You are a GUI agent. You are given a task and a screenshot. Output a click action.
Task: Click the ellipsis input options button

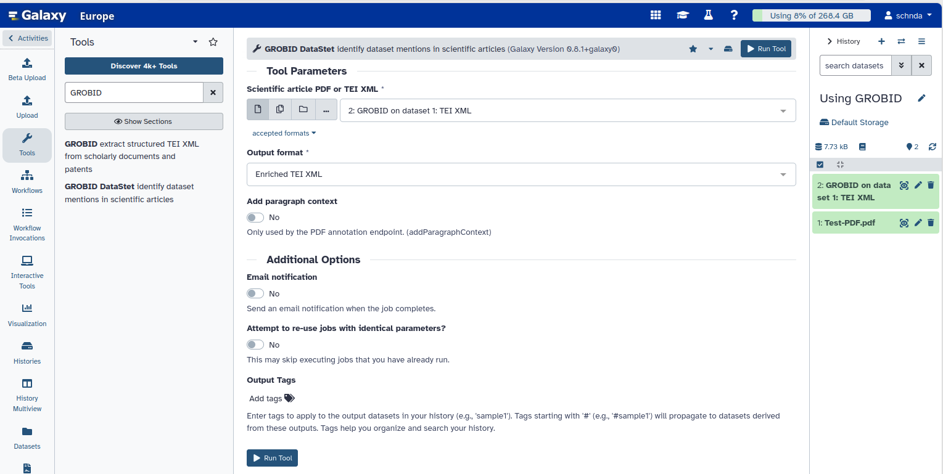pyautogui.click(x=326, y=109)
